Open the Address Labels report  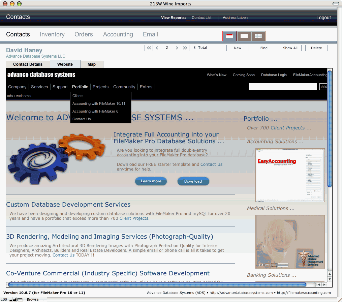click(236, 18)
